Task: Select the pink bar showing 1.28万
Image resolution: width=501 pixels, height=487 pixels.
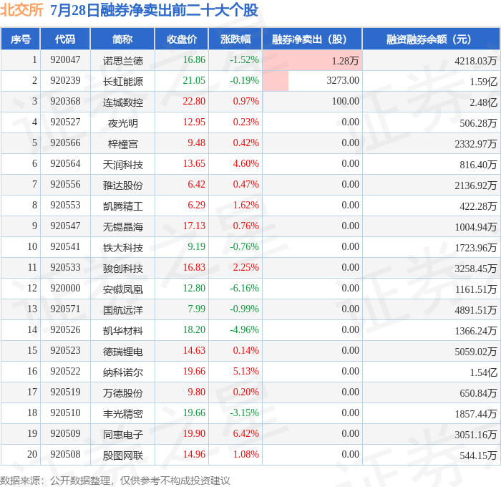Action: pyautogui.click(x=312, y=60)
